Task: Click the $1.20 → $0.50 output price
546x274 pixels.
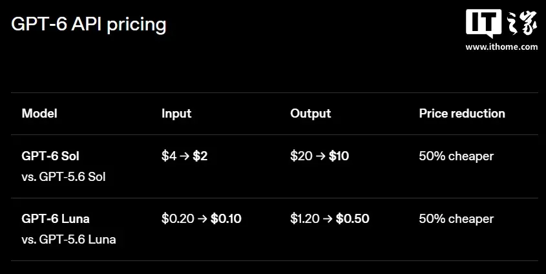Action: click(330, 218)
